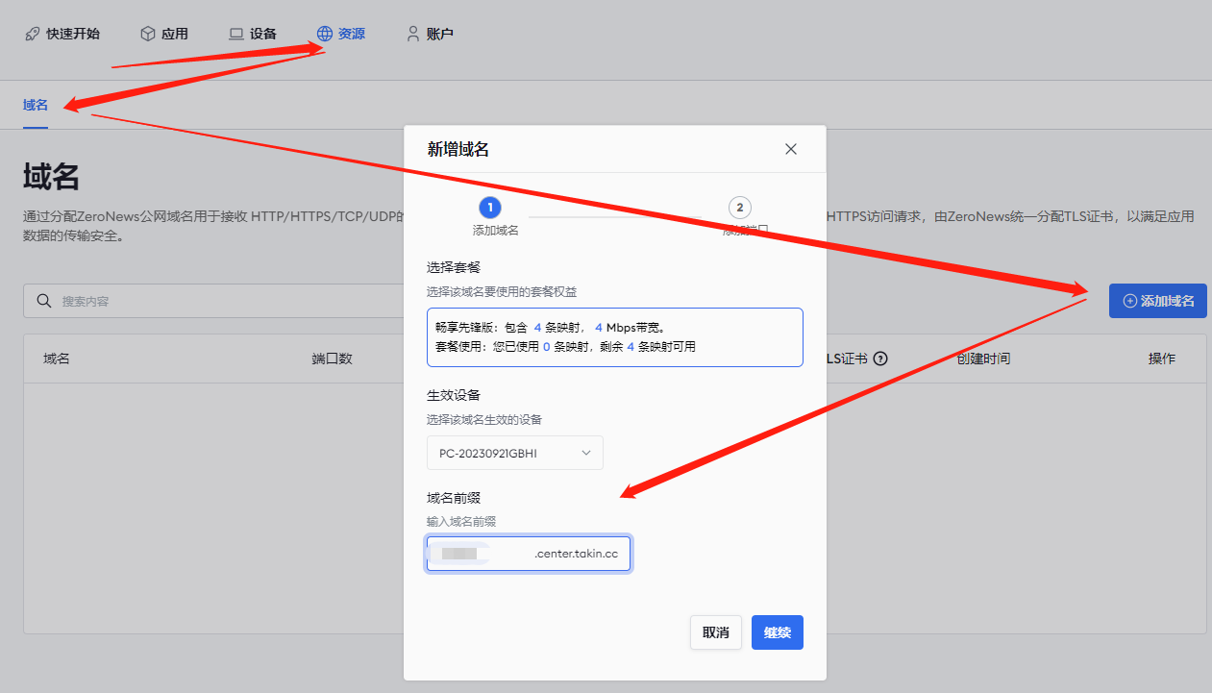1212x693 pixels.
Task: Open the 生效设备 device dropdown
Action: point(514,453)
